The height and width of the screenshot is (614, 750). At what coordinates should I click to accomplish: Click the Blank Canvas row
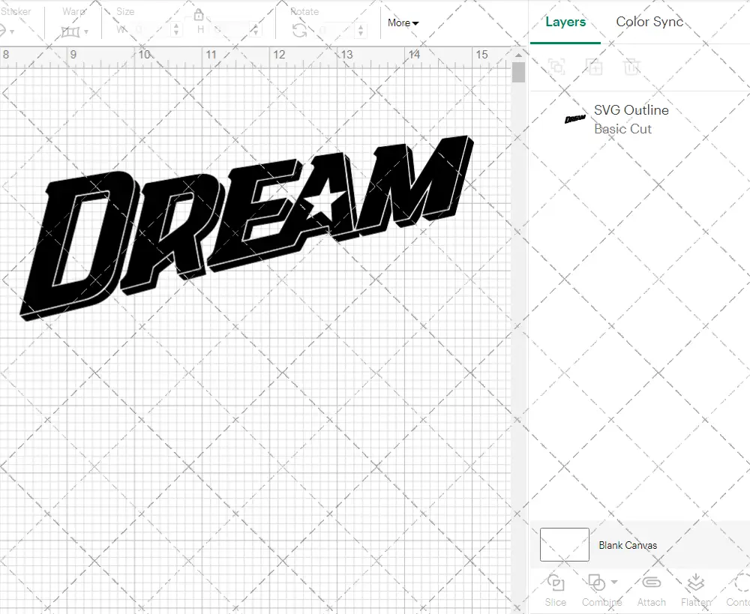pos(628,545)
